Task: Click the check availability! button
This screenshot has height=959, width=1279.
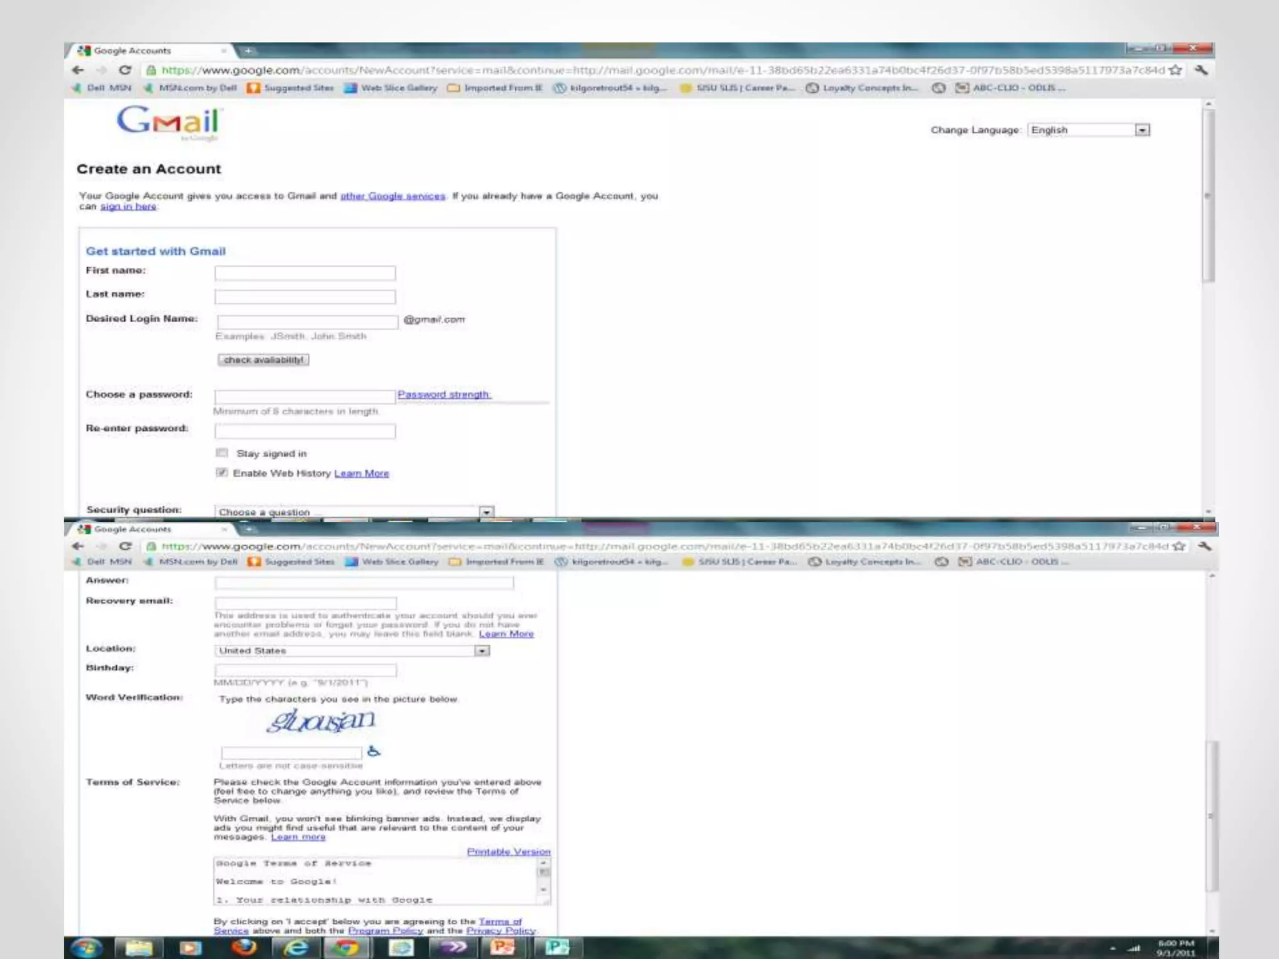Action: click(263, 360)
